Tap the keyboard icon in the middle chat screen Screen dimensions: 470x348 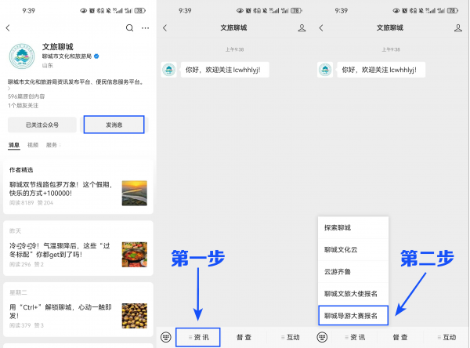pos(166,337)
